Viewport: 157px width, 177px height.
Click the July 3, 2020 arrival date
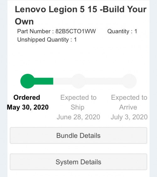(129, 117)
